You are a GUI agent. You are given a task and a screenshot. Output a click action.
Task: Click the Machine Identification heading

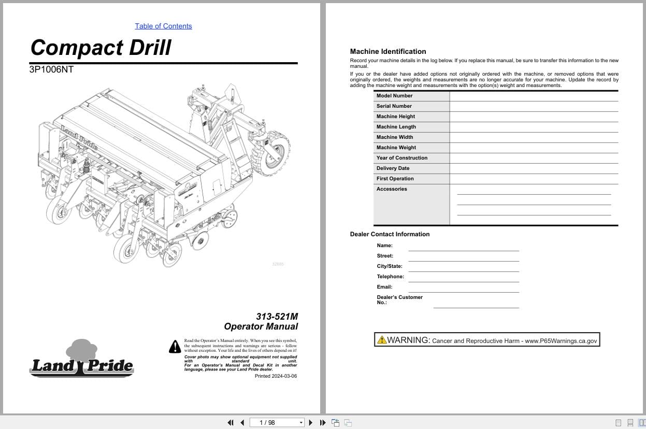pyautogui.click(x=388, y=51)
